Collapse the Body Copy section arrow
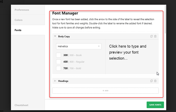The width and height of the screenshot is (176, 112). click(x=55, y=36)
